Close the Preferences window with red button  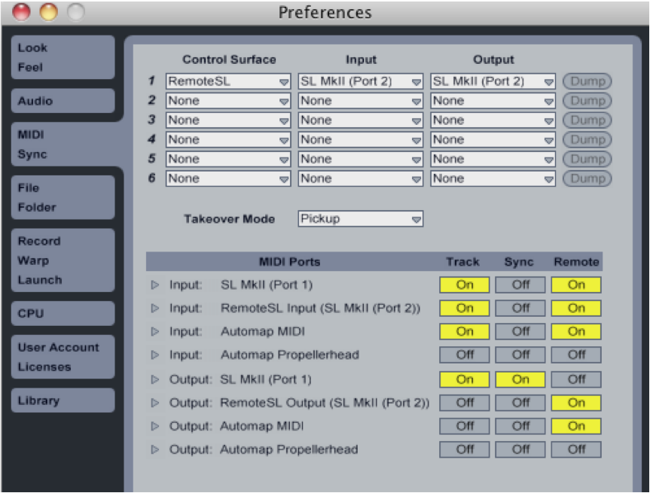point(21,11)
